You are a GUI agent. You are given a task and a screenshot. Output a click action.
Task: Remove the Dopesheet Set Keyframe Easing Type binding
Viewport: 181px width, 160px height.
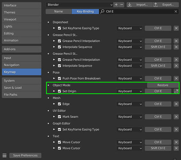(176, 28)
